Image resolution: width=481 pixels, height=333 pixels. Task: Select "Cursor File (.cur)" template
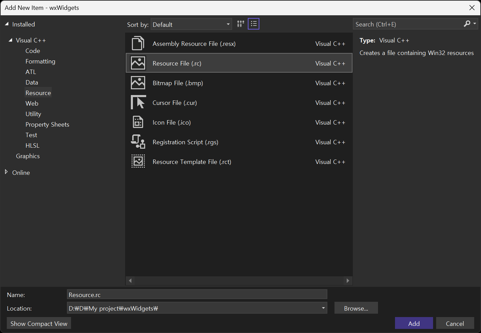click(x=239, y=103)
